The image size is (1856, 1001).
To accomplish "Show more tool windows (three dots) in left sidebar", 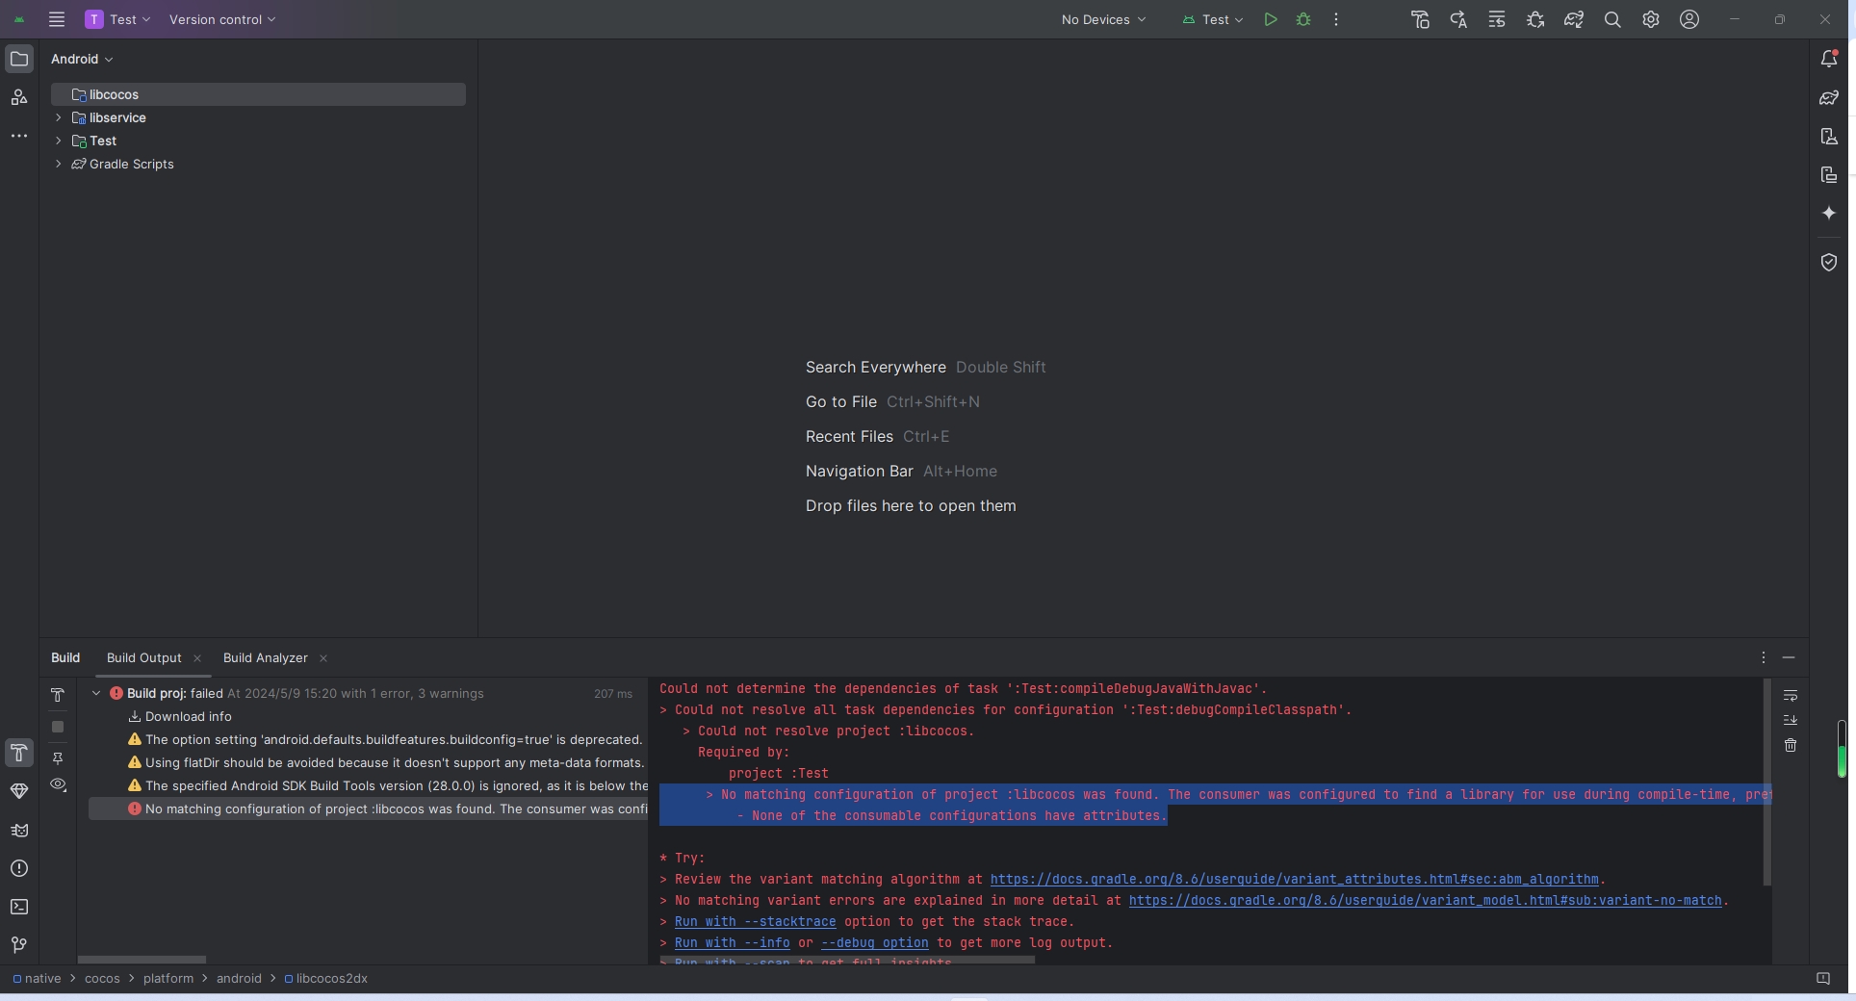I will tap(19, 136).
